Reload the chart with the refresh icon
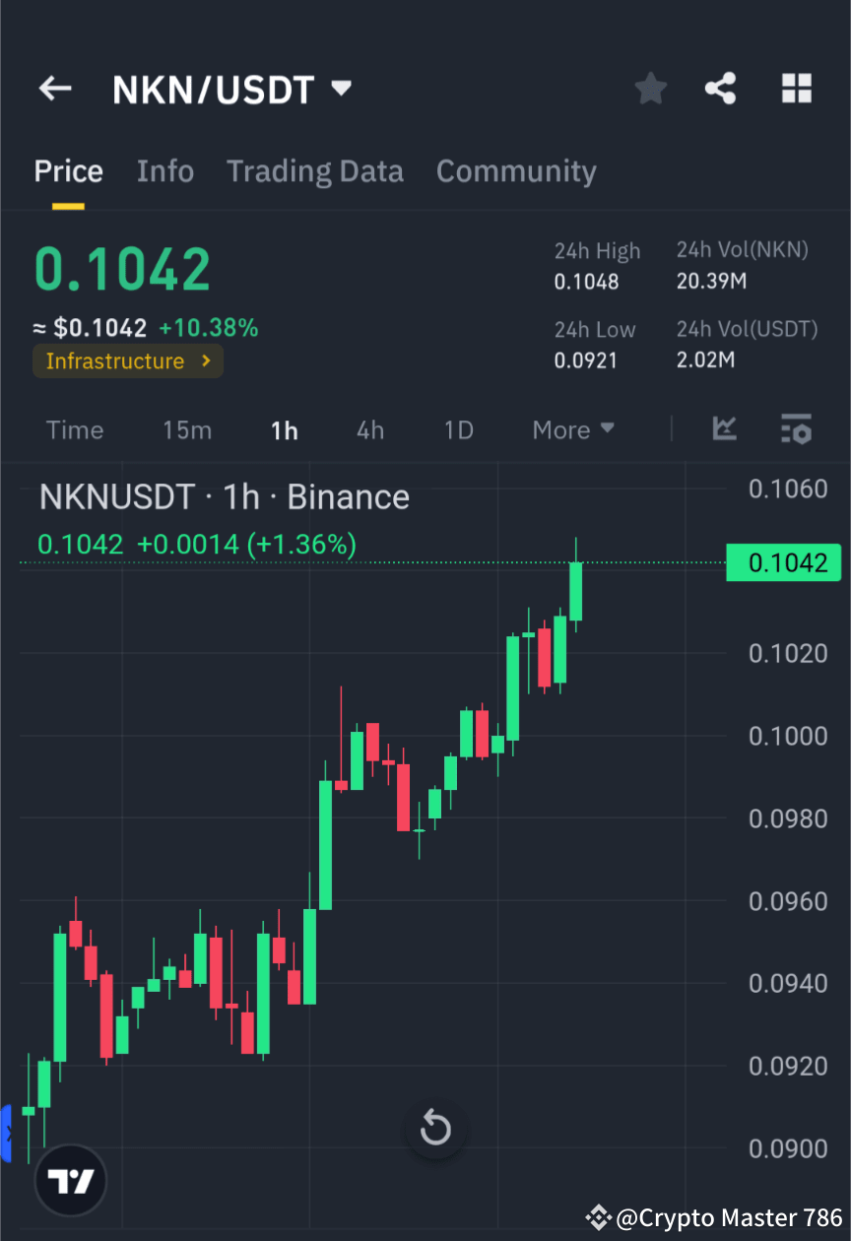This screenshot has width=851, height=1241. pos(435,1129)
